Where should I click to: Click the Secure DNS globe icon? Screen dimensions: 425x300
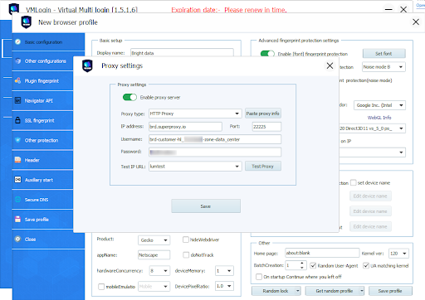pyautogui.click(x=17, y=200)
